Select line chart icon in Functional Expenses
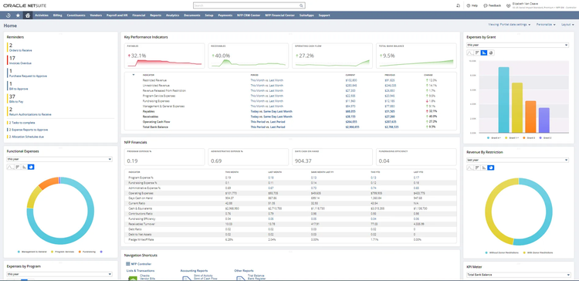Viewport: 579px width, 281px height. click(x=10, y=167)
